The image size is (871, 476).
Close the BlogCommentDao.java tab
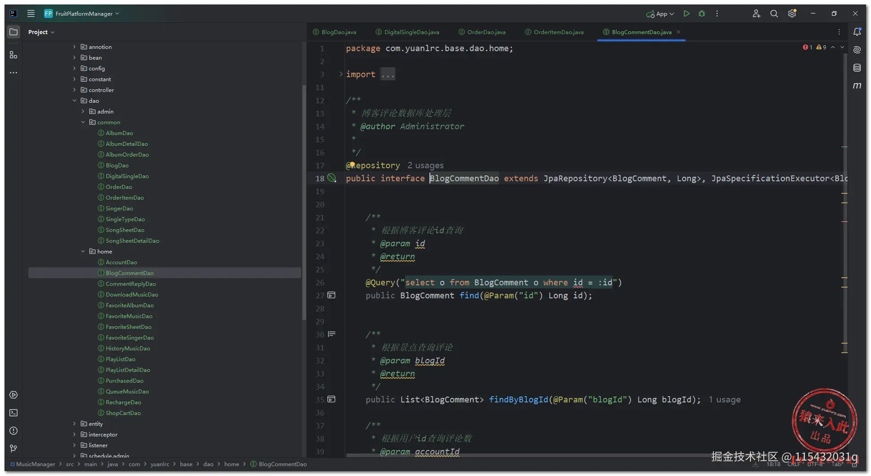(x=678, y=32)
